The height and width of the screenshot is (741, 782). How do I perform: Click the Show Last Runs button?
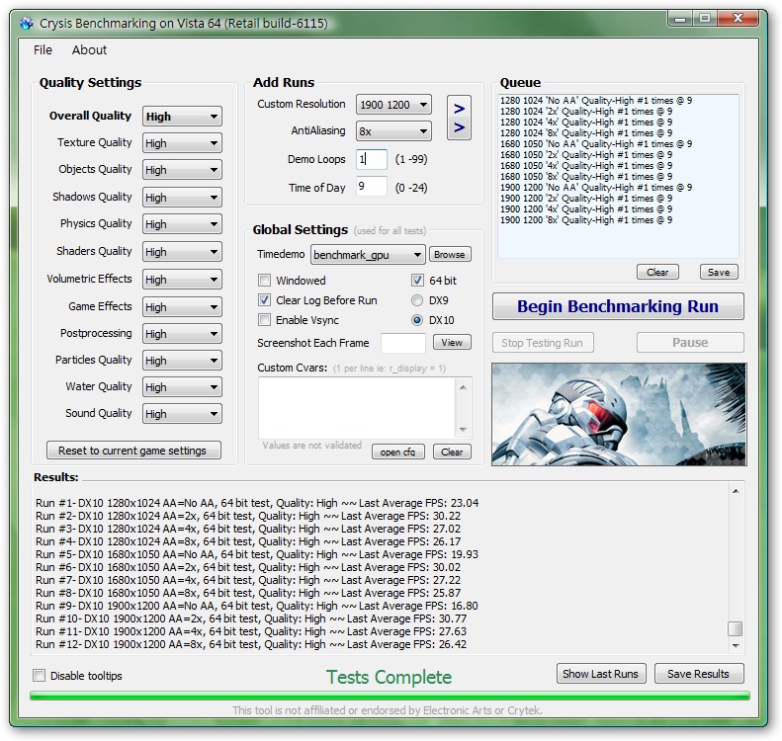pos(601,674)
